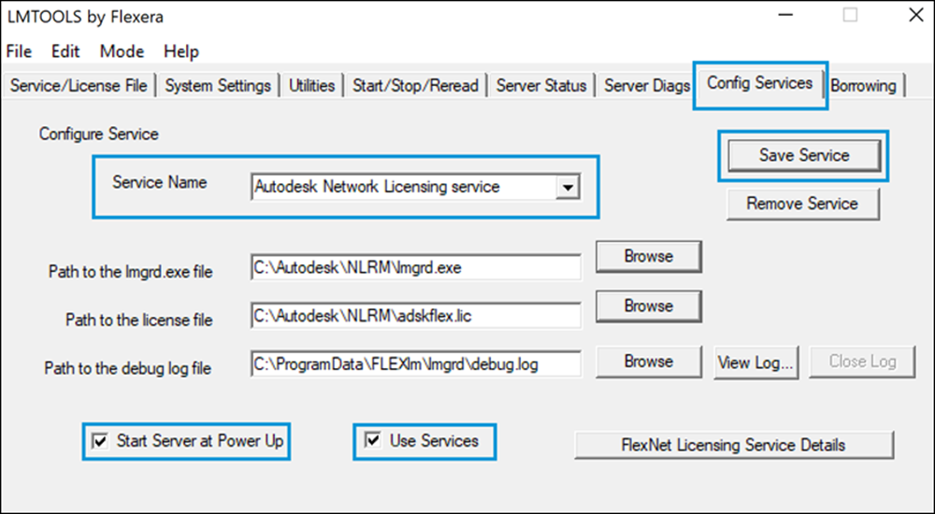Click the license file path input field
Viewport: 935px width, 514px height.
[415, 316]
